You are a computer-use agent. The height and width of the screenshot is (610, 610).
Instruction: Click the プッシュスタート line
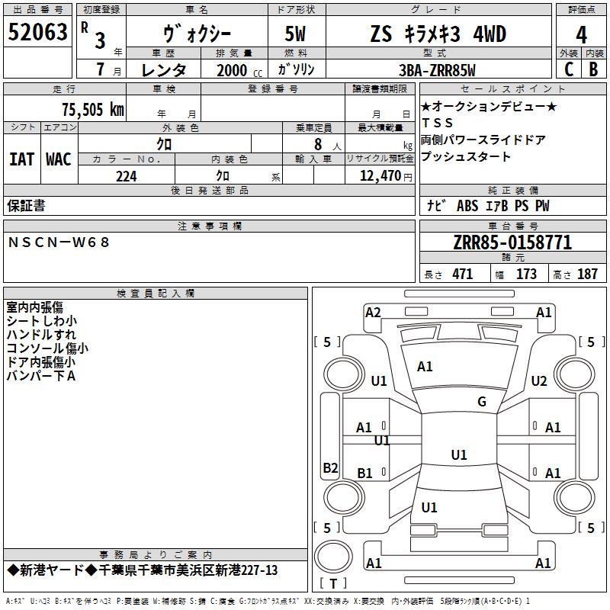(x=466, y=156)
